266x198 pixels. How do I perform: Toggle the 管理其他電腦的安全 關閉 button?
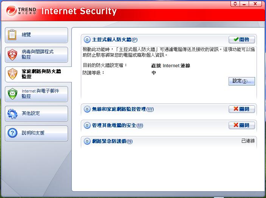[242, 125]
